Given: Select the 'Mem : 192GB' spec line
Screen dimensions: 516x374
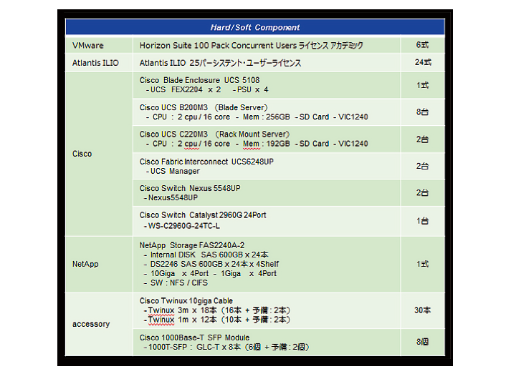Looking at the screenshot, I should 257,144.
